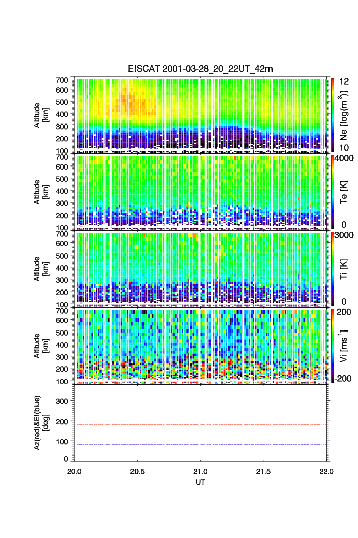The image size is (358, 538).
Task: Click the 21.5 tick label on UT axis
Action: 264,471
